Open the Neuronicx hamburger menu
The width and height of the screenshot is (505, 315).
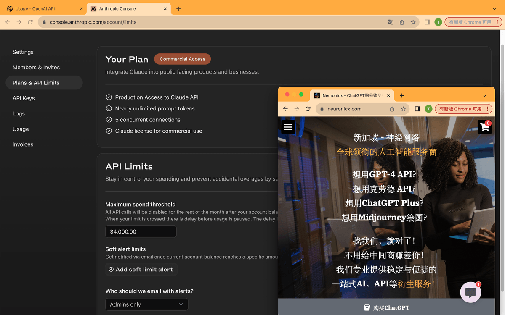coord(288,127)
